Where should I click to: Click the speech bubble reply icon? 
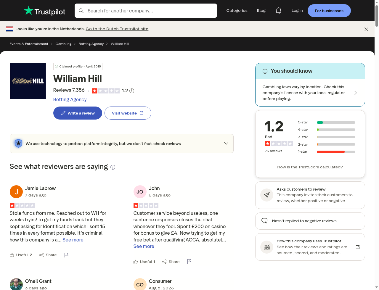[x=264, y=221]
